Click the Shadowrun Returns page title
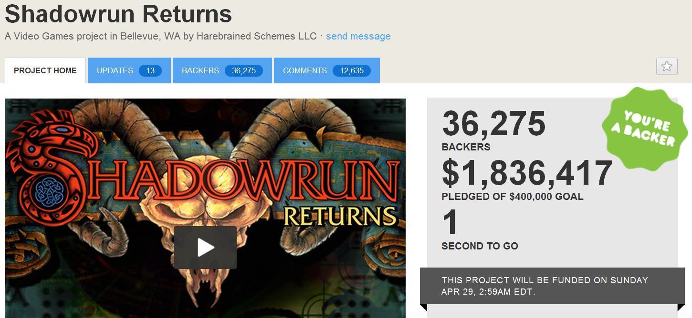This screenshot has width=692, height=318. pos(118,14)
